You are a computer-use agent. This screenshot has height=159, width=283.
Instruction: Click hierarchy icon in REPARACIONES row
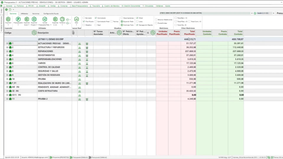(x=80, y=52)
